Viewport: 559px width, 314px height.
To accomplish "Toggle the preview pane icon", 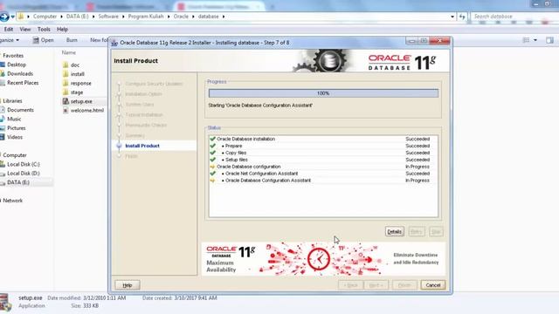I will coord(549,40).
